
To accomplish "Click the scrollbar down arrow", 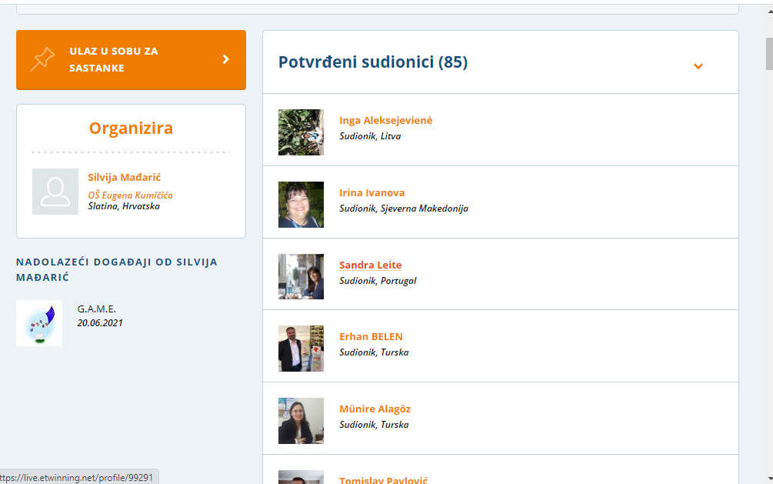I will [770, 479].
